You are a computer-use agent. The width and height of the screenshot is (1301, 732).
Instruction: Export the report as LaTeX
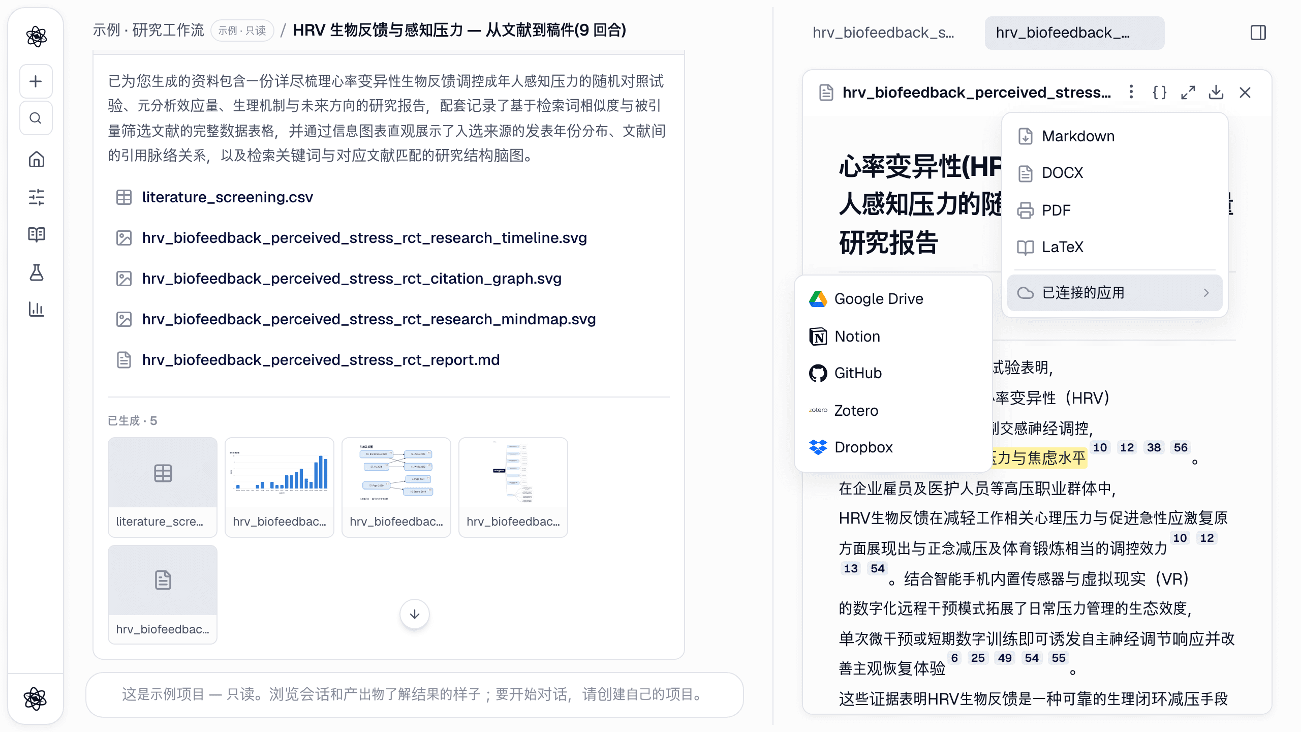(x=1114, y=247)
